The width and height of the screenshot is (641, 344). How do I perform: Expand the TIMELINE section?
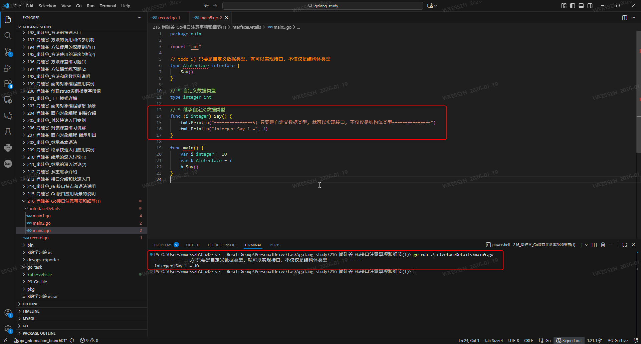[81, 311]
